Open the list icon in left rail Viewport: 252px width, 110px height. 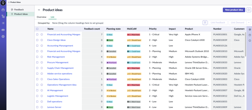point(3,23)
